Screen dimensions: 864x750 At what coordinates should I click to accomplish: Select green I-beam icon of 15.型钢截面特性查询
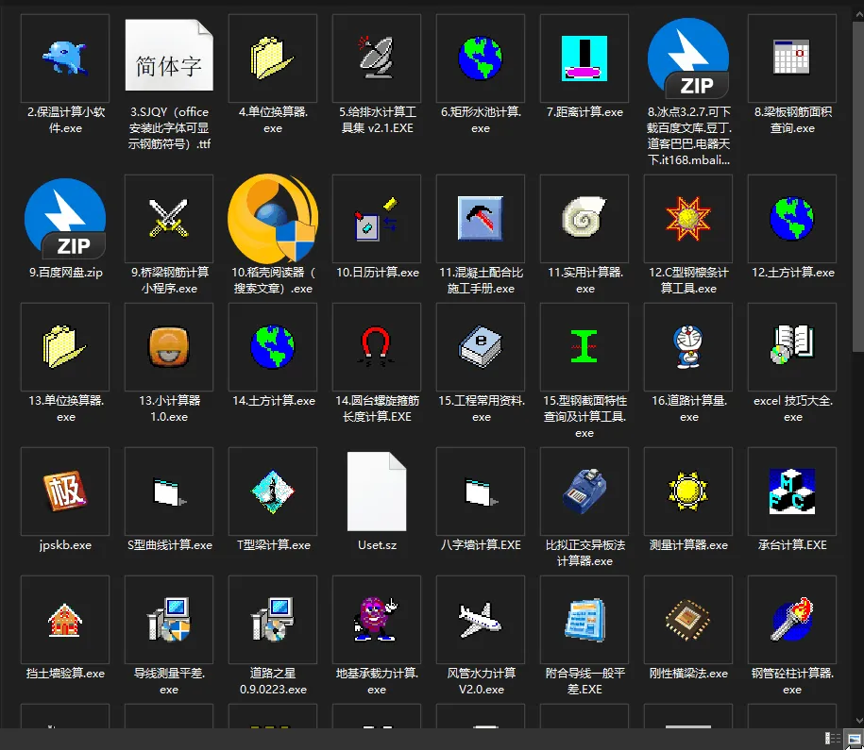tap(584, 346)
